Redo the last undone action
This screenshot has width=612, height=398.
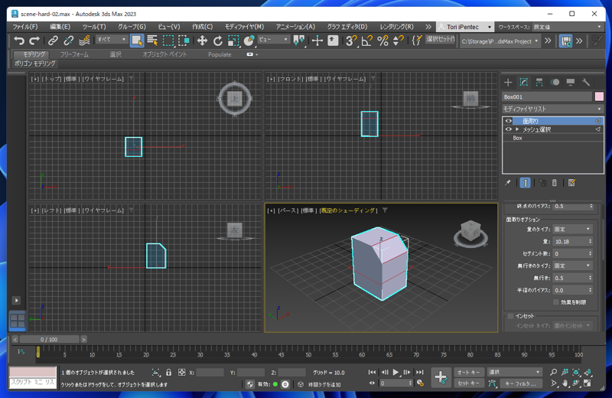[x=34, y=41]
